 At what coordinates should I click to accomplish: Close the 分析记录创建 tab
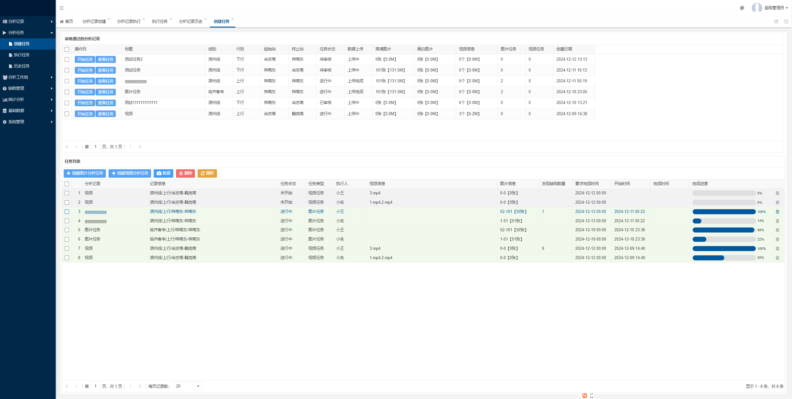[109, 19]
